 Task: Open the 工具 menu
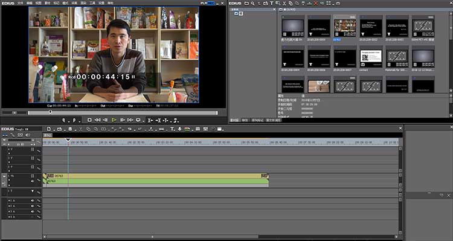[92, 3]
